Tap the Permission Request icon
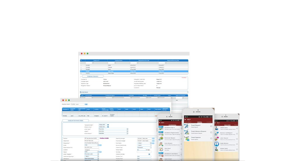287x161 pixels. [161, 138]
